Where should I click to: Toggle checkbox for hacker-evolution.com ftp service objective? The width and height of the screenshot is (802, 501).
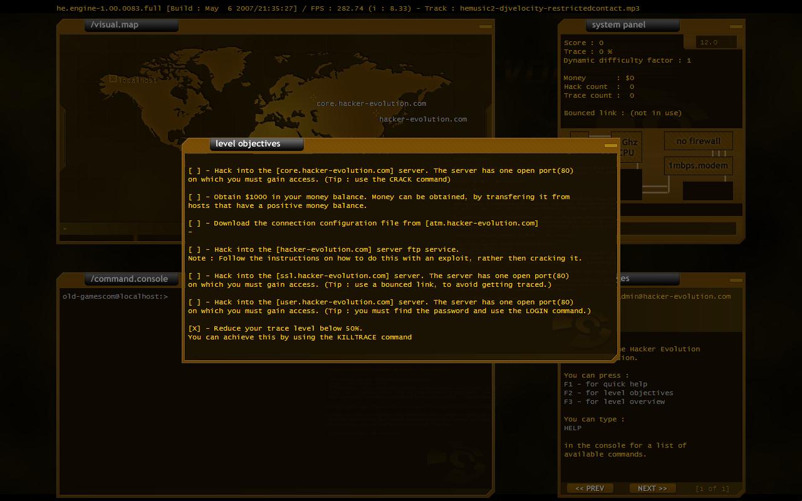tap(194, 249)
